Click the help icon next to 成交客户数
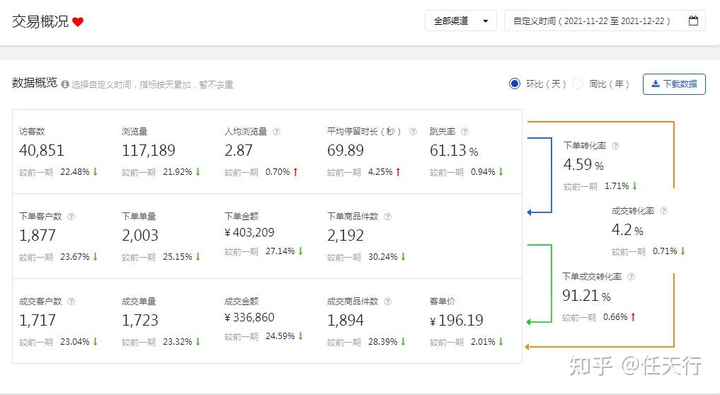This screenshot has width=720, height=395. tap(72, 302)
